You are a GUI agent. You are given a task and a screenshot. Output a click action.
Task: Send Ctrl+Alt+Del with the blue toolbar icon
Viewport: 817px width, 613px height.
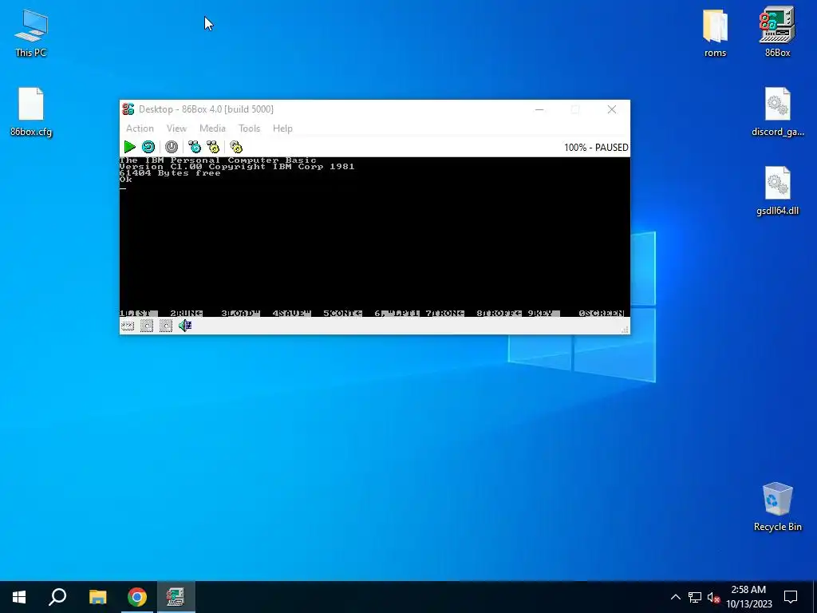(195, 147)
